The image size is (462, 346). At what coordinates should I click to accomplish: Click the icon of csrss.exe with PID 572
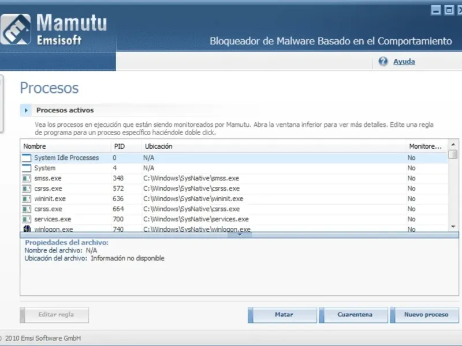(27, 189)
